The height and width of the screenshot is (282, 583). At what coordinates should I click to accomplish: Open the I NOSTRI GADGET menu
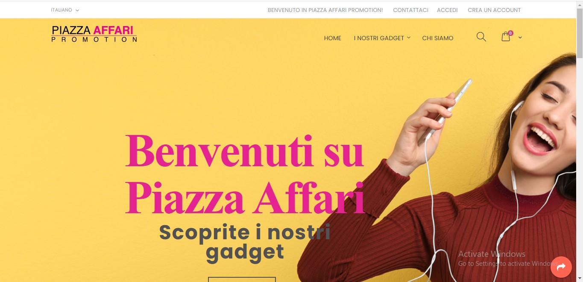[379, 38]
